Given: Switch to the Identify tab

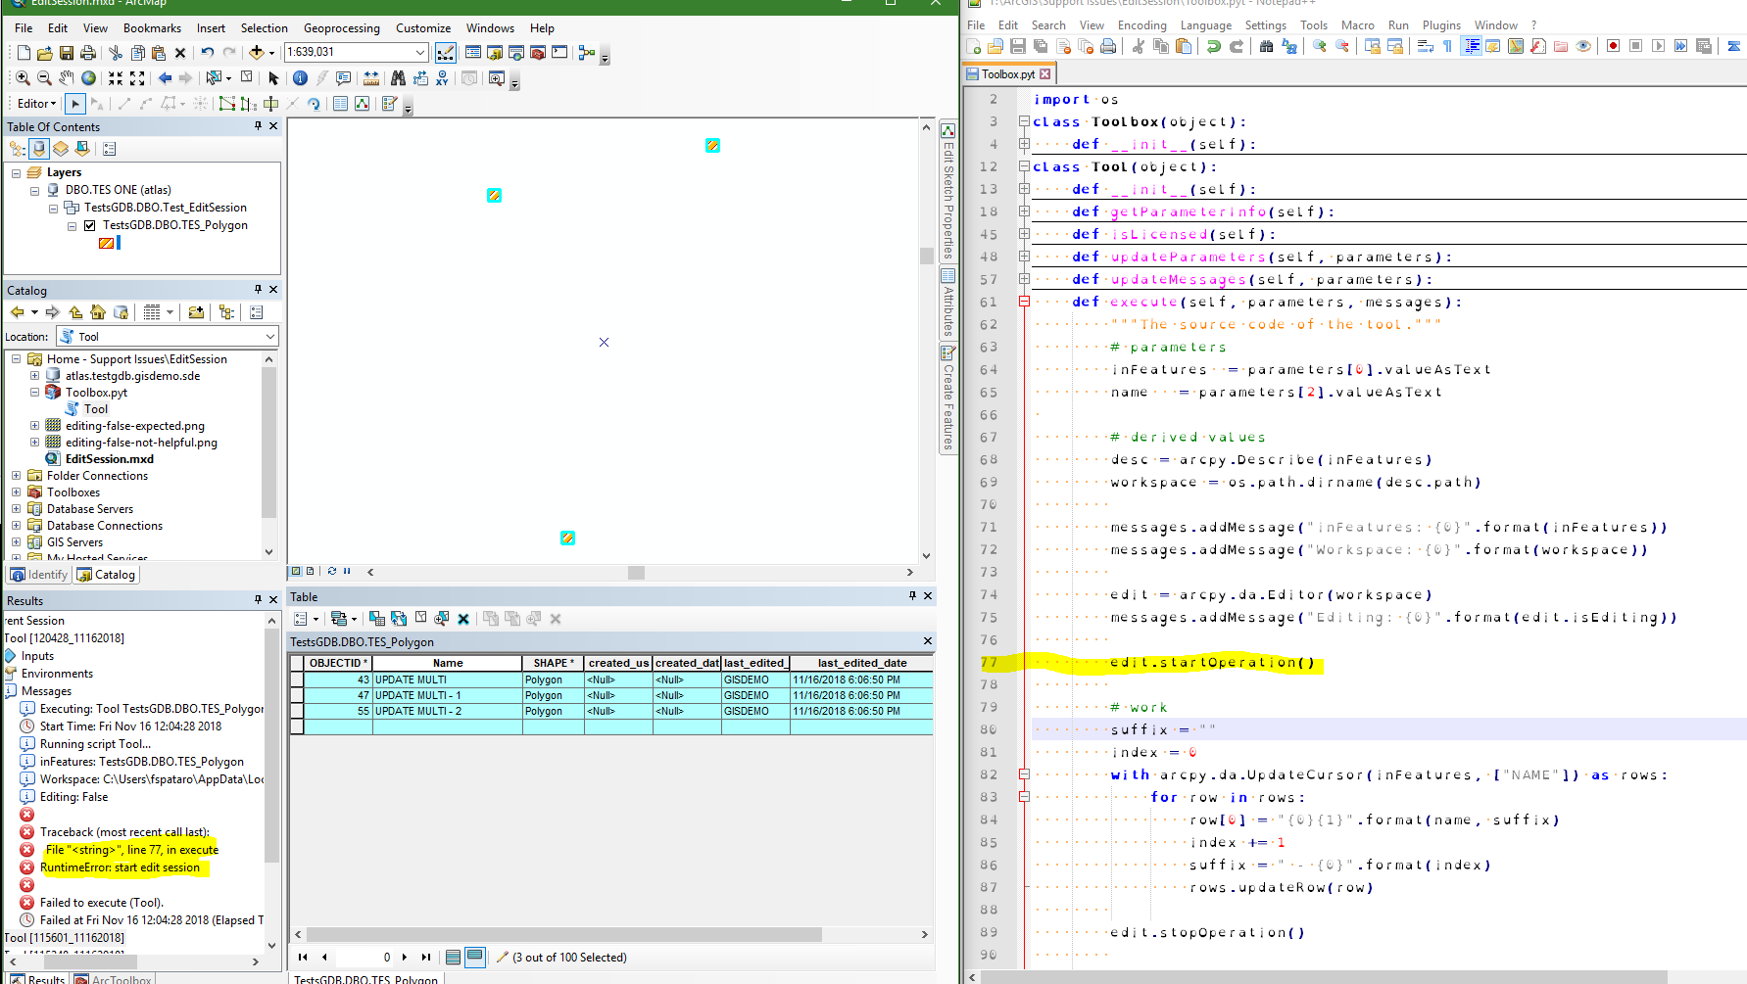Looking at the screenshot, I should click(x=39, y=575).
